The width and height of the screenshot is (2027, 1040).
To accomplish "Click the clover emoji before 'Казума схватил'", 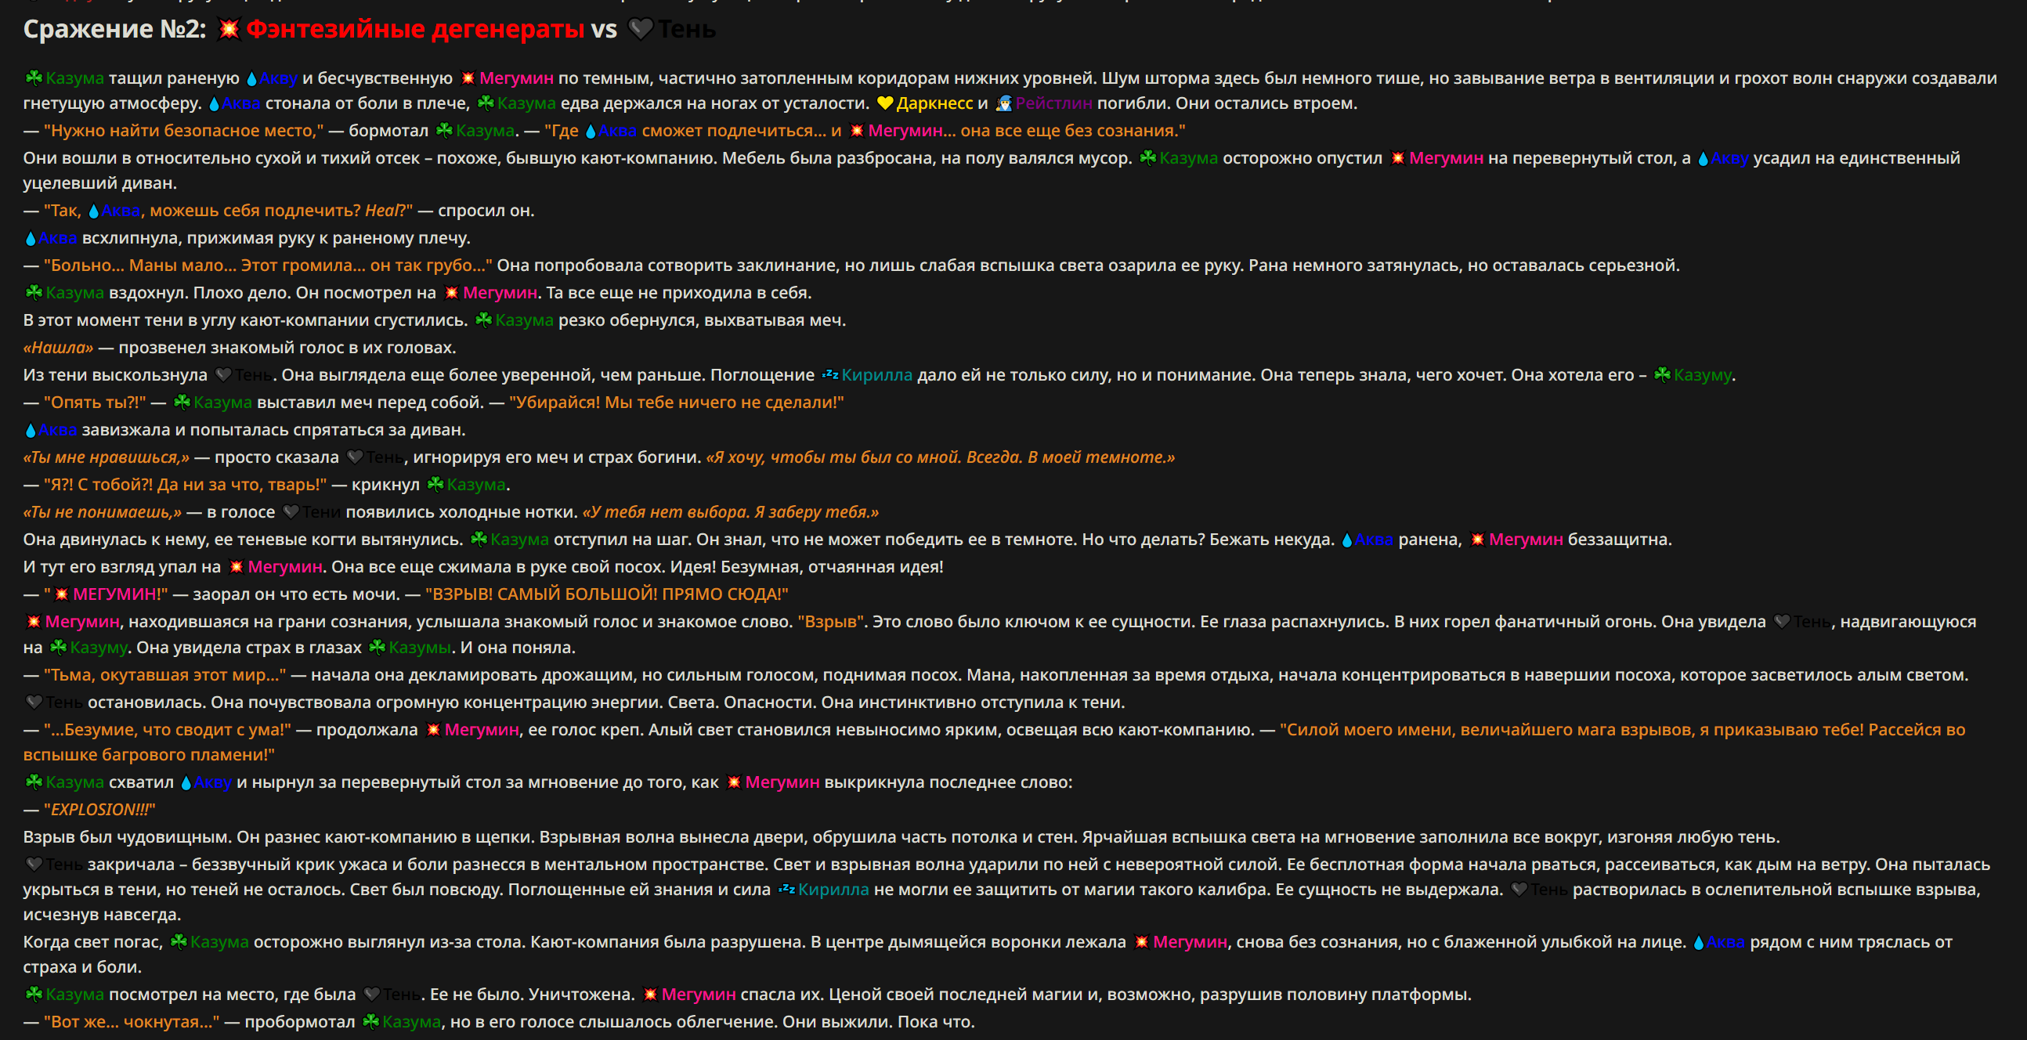I will pos(34,783).
